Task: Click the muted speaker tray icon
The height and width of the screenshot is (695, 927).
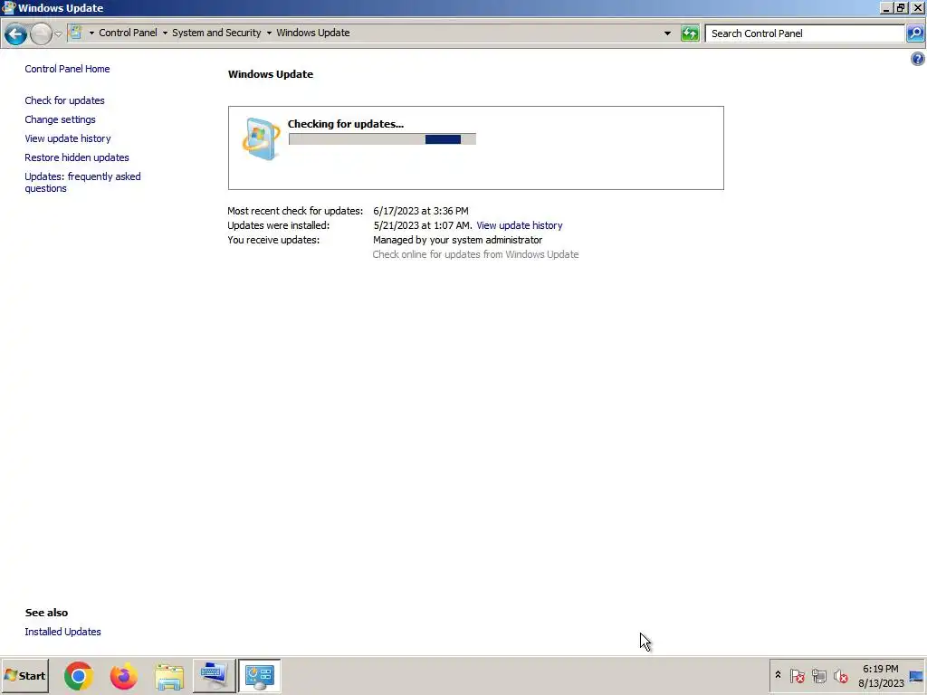Action: point(841,675)
